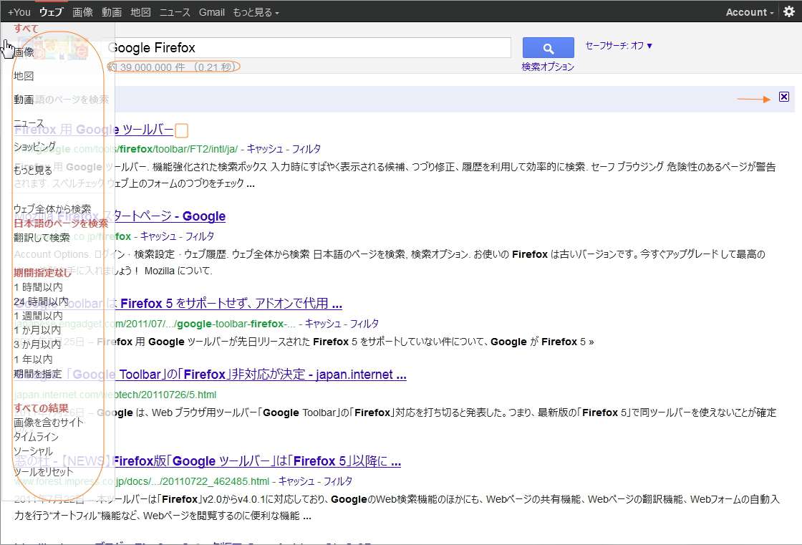The height and width of the screenshot is (545, 802).
Task: Filter results to 24 時間以内
Action: [41, 302]
